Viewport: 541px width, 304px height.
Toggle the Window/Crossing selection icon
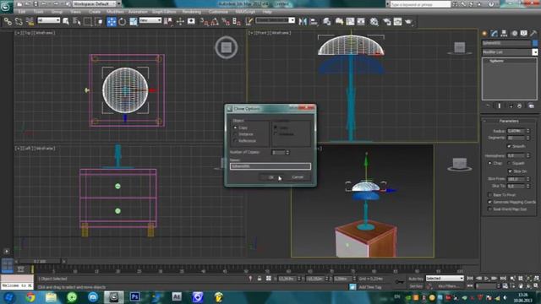tap(99, 22)
